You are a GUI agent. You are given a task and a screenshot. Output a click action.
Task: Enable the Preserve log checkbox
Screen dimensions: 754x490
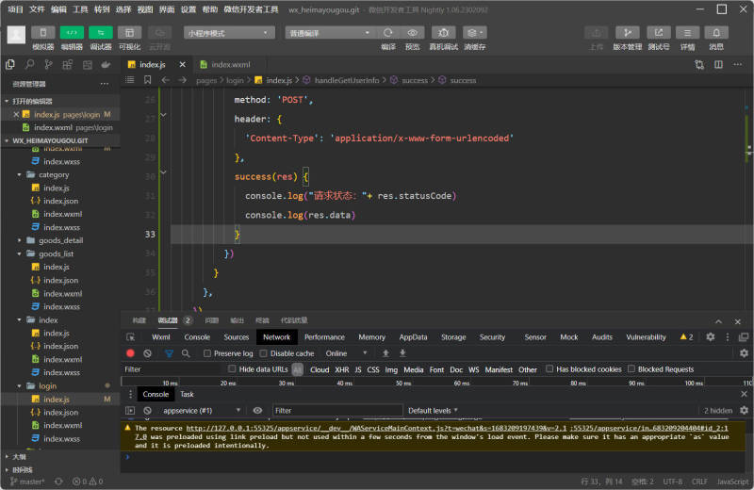pos(207,353)
